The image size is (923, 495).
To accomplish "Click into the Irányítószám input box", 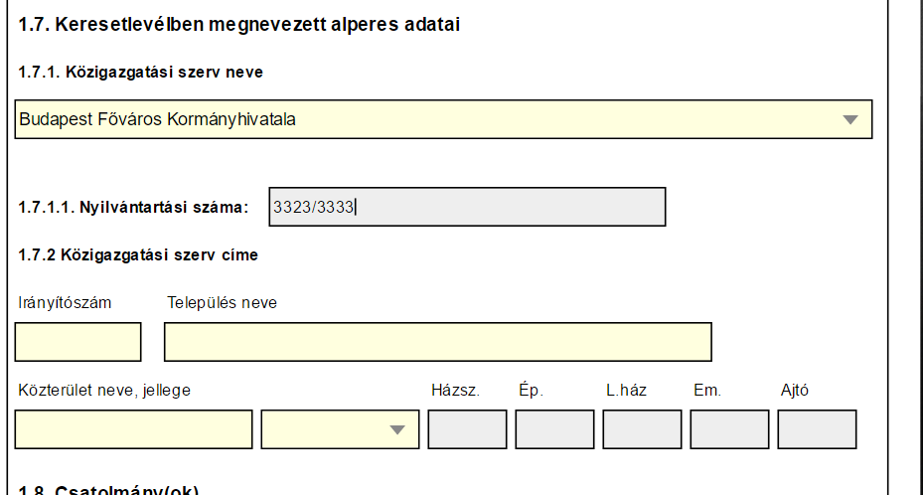I will [x=77, y=342].
